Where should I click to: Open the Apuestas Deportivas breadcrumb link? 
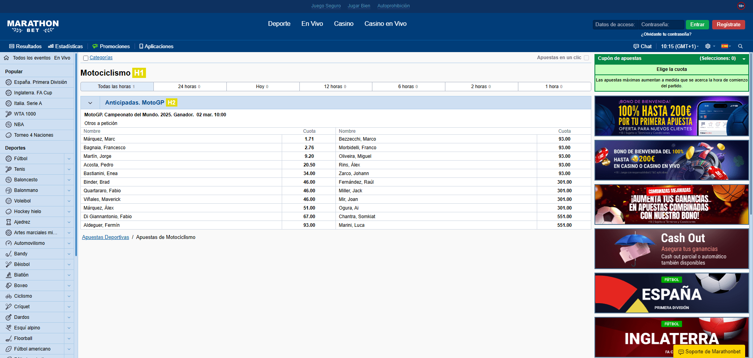pyautogui.click(x=106, y=237)
